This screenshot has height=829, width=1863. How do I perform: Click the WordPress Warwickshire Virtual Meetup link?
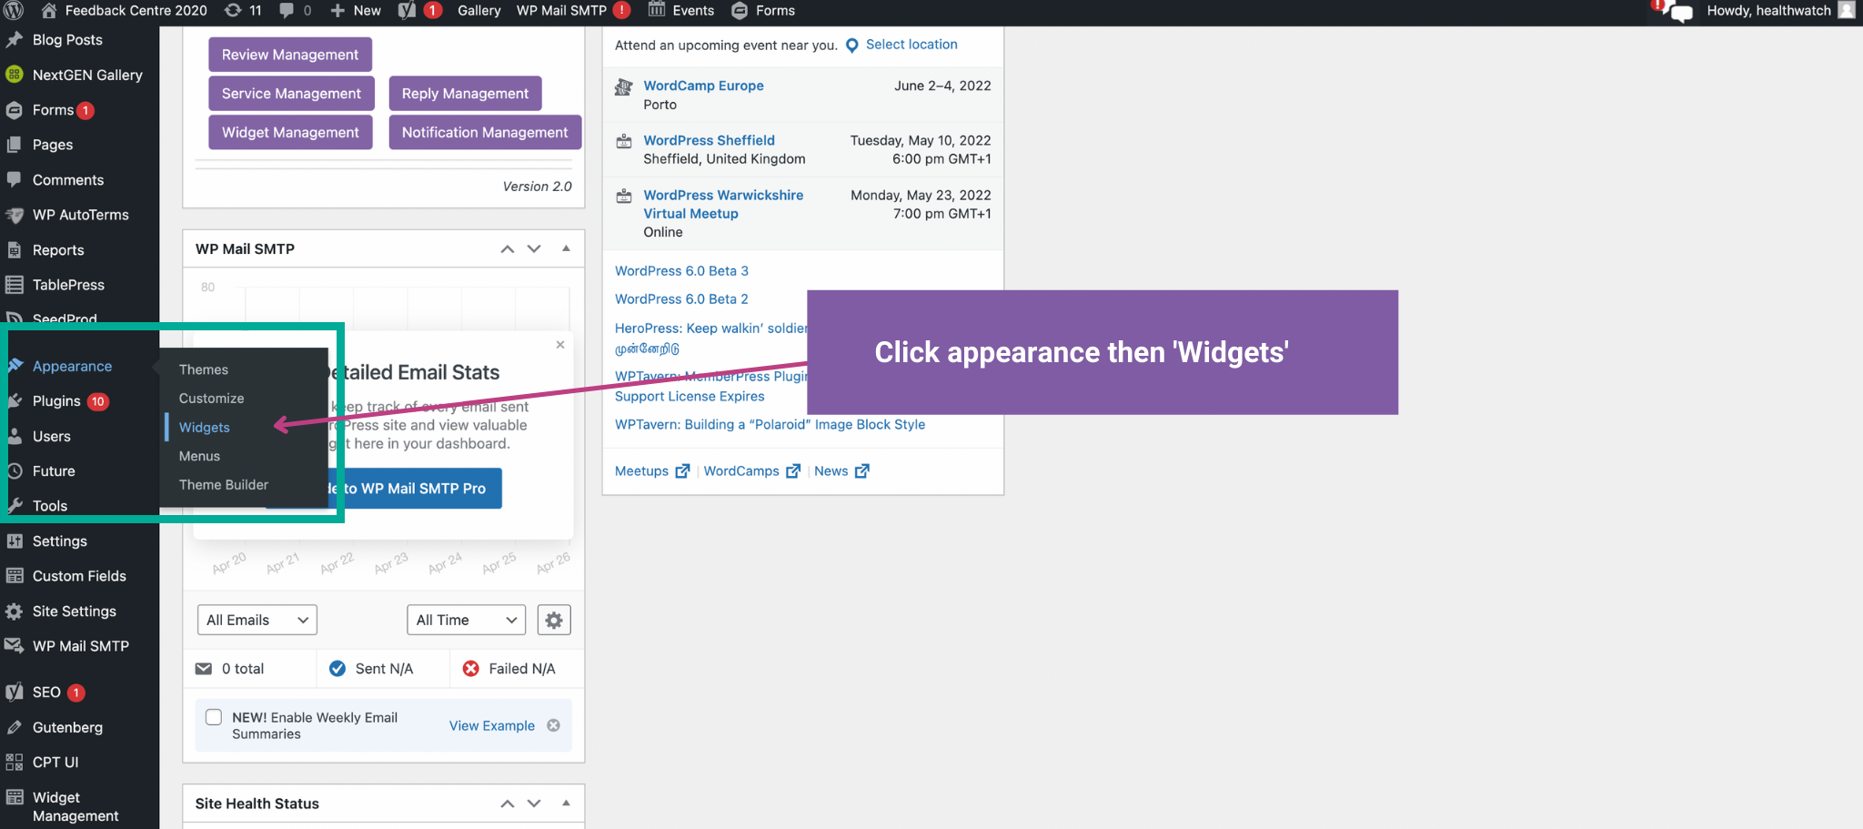723,205
